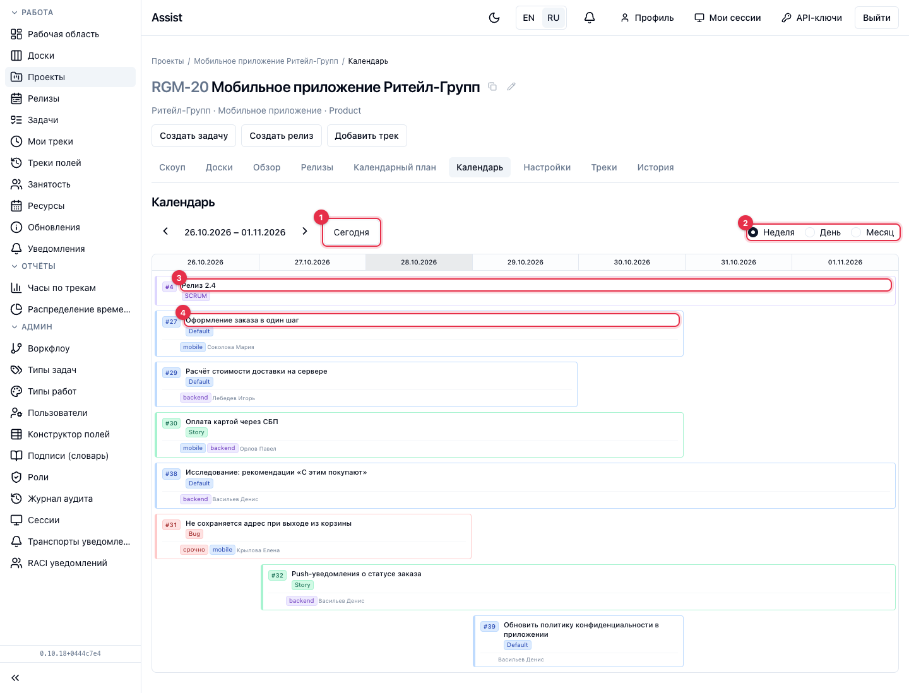Click Добавить трек button
The image size is (909, 693).
367,136
